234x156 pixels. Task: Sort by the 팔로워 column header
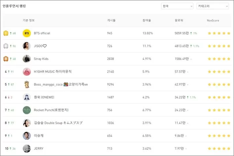coord(179,21)
